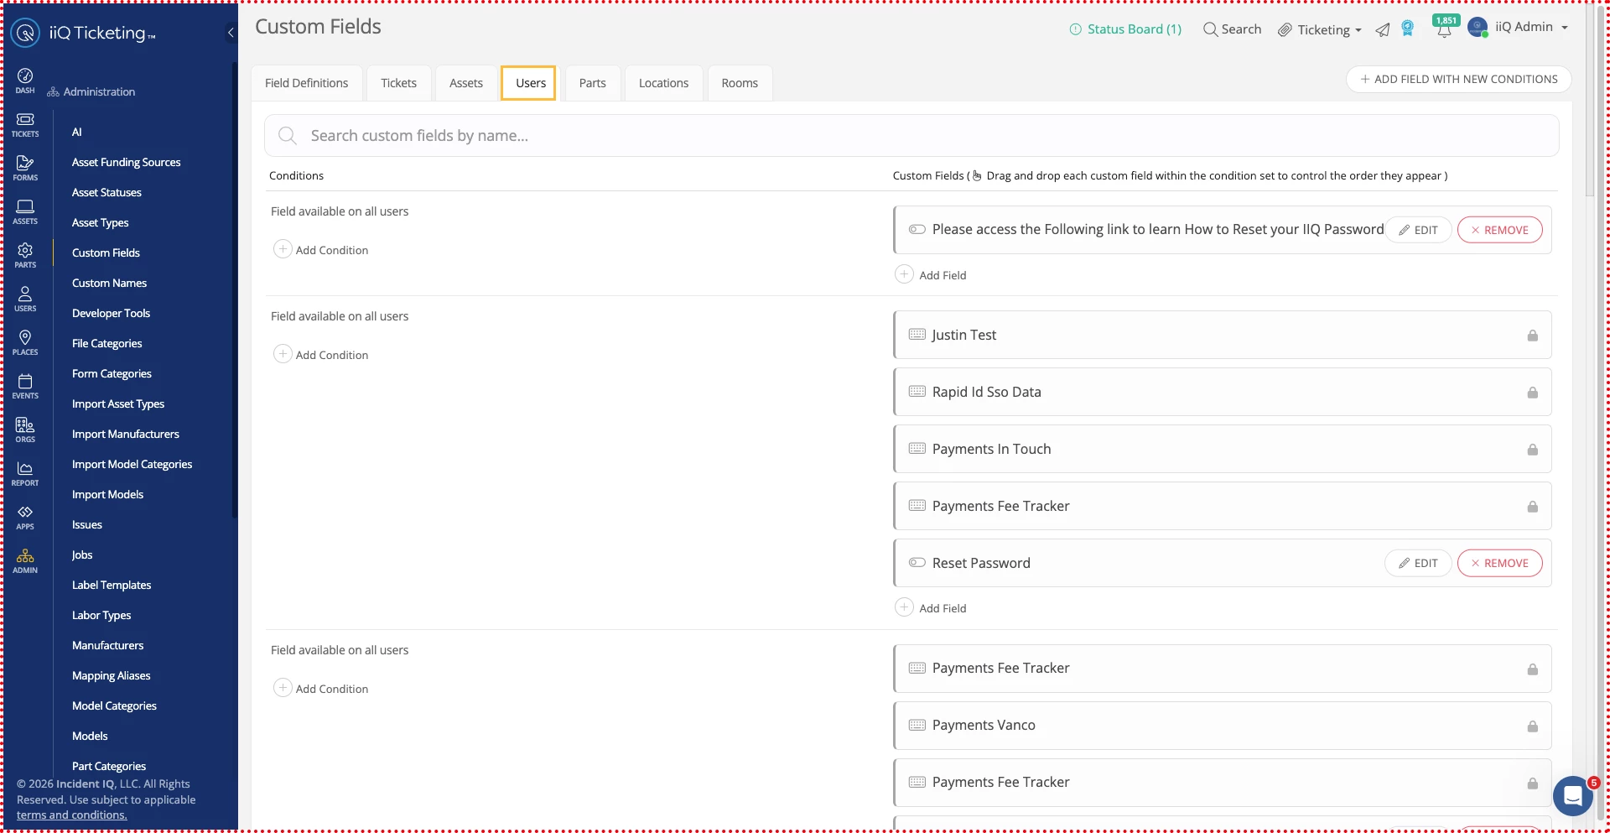The height and width of the screenshot is (833, 1610).
Task: Click Add Field under IIQ Password link field
Action: pos(931,274)
